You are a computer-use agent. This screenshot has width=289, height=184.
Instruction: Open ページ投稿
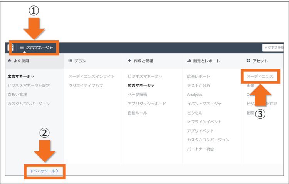tap(137, 95)
